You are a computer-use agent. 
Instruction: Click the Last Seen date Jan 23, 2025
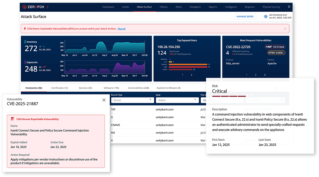pos(267,145)
